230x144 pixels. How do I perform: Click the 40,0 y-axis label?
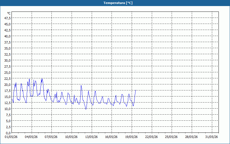pos(8,36)
